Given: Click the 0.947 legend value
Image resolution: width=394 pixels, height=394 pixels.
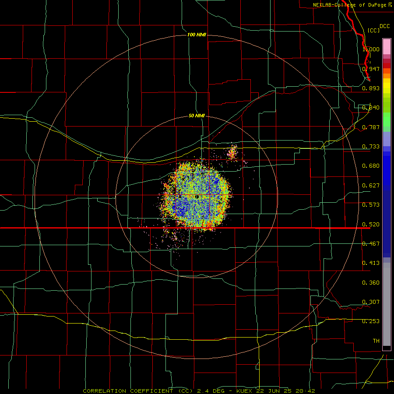Looking at the screenshot, I should point(371,69).
